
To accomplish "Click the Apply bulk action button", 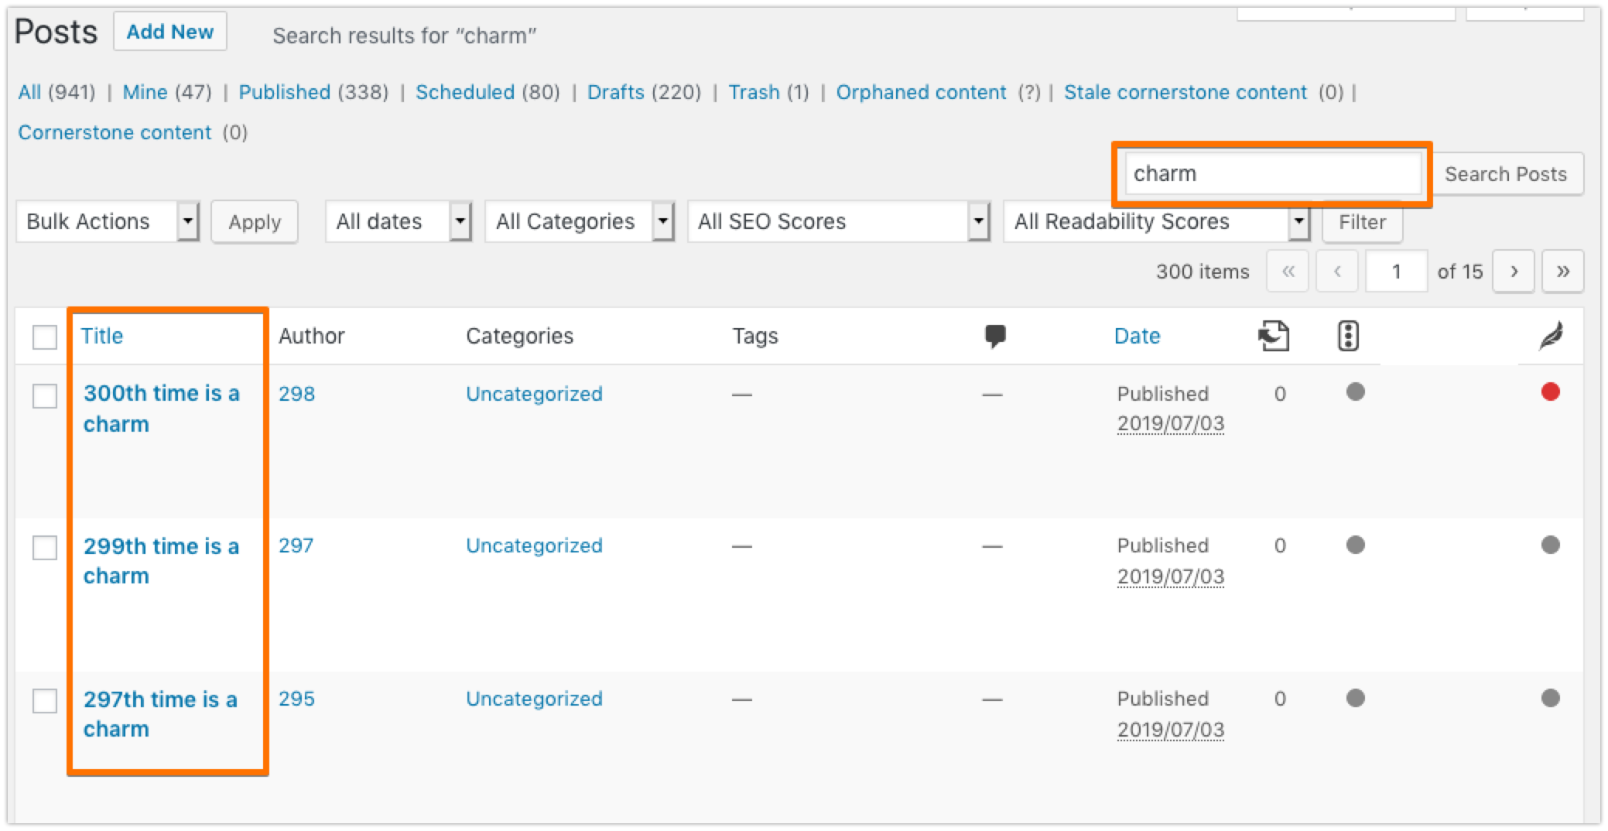I will tap(255, 222).
